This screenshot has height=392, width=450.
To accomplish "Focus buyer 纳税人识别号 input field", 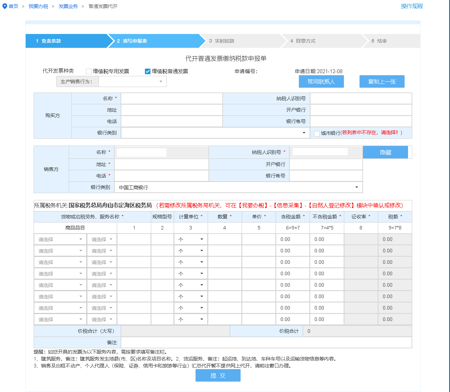I will pos(361,98).
